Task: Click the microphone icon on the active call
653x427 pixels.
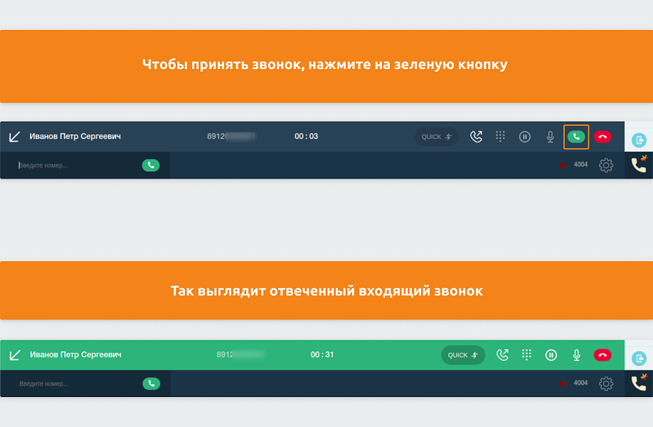Action: [575, 354]
